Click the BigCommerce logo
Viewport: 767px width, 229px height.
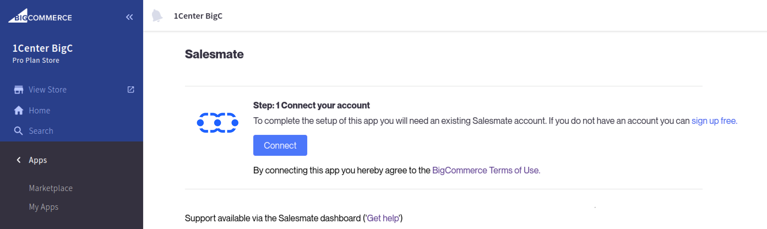click(x=40, y=16)
